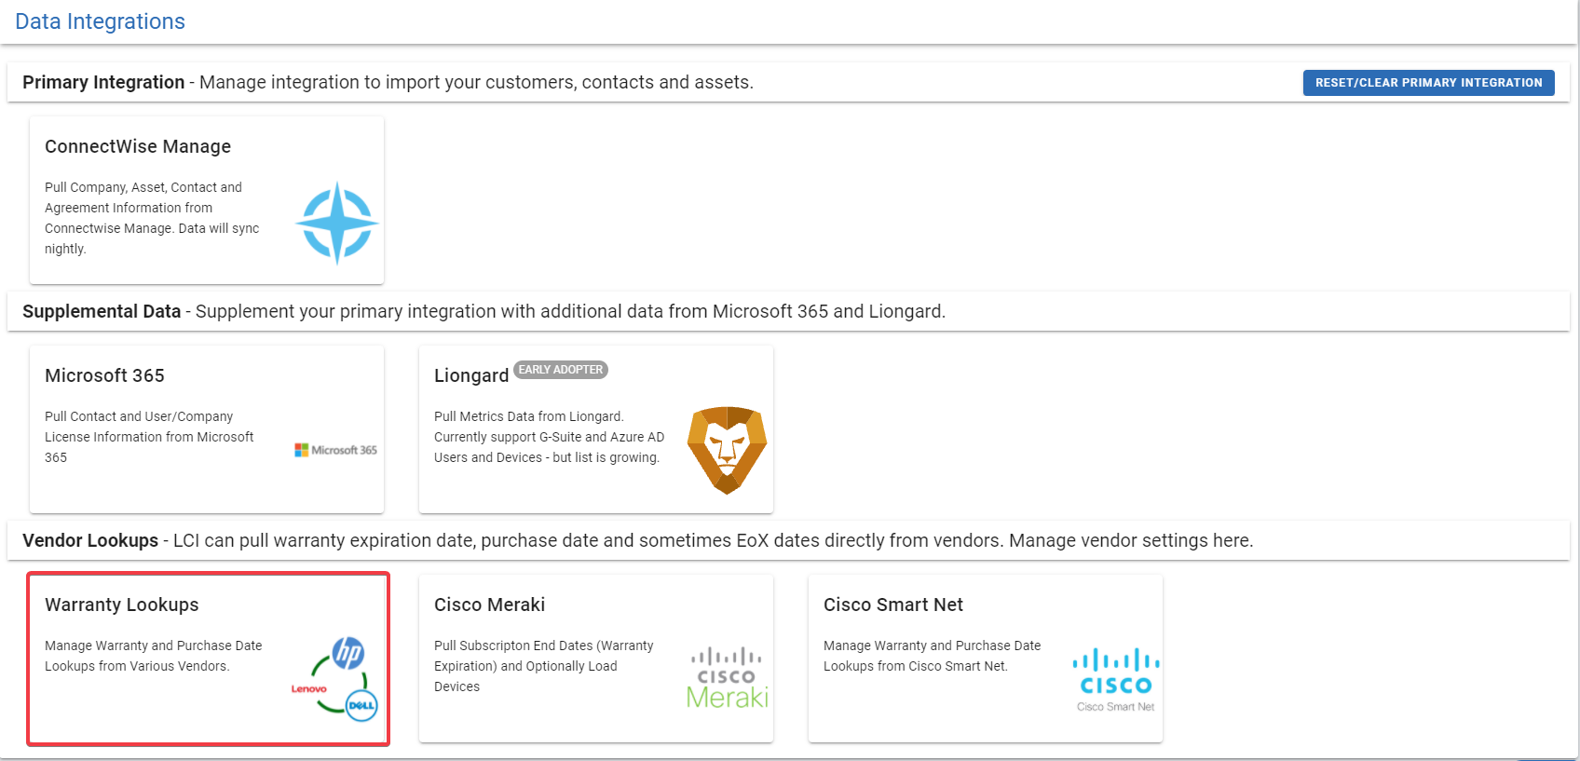The image size is (1580, 761).
Task: Click the ConnectWise Manage compass logo
Action: (337, 223)
